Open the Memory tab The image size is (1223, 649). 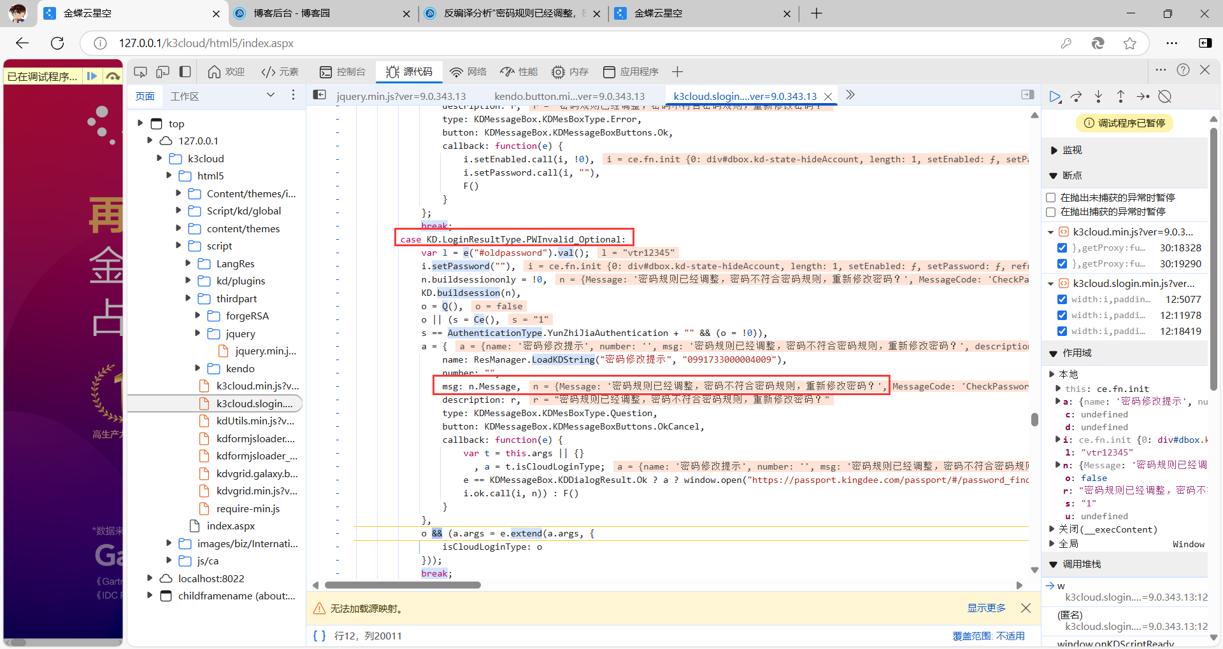click(x=570, y=72)
